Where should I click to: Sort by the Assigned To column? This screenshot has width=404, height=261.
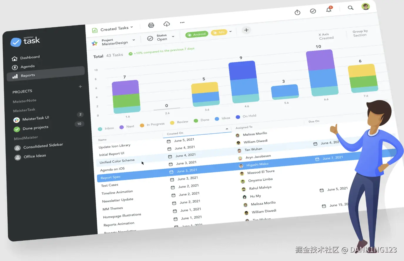[x=244, y=127]
